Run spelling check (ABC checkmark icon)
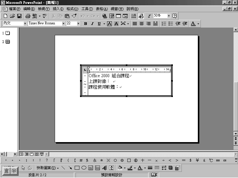Screen dimensions: 238x178 (45, 16)
